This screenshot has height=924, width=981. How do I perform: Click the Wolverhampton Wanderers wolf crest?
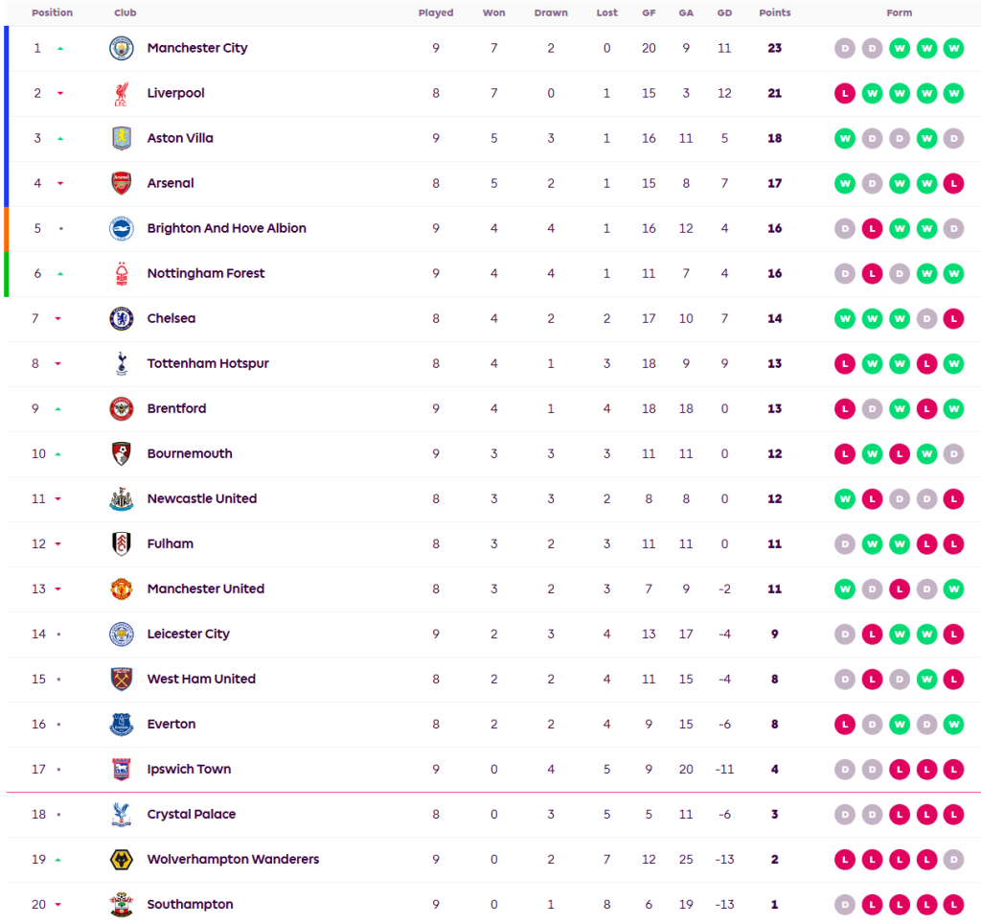(x=122, y=860)
